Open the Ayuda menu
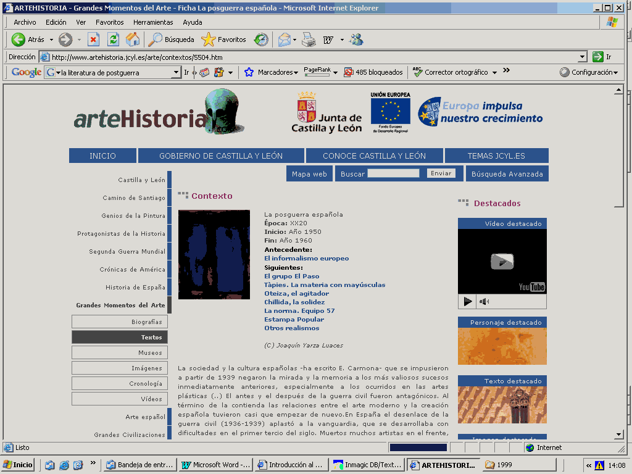The width and height of the screenshot is (632, 474). pyautogui.click(x=193, y=22)
